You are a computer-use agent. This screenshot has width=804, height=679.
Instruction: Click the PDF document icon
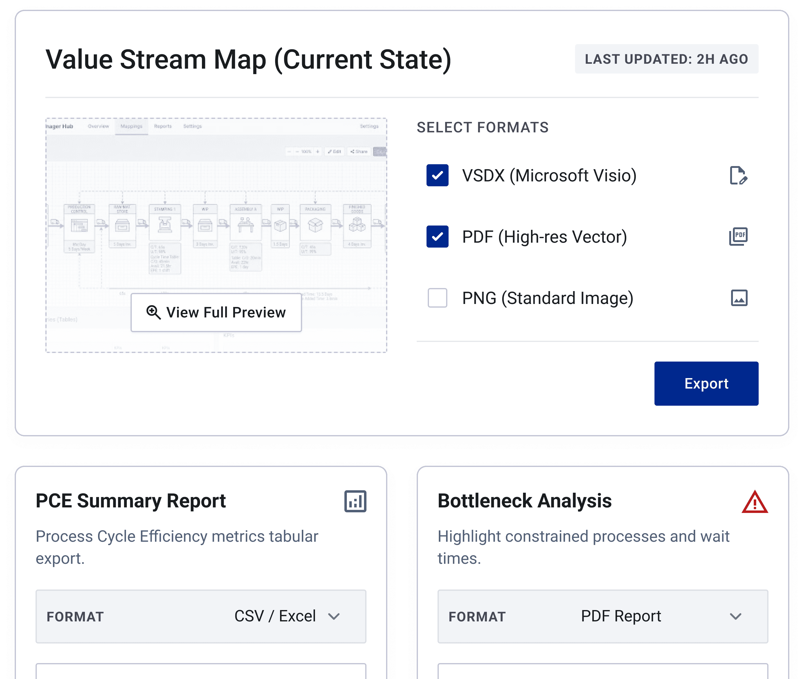click(738, 237)
